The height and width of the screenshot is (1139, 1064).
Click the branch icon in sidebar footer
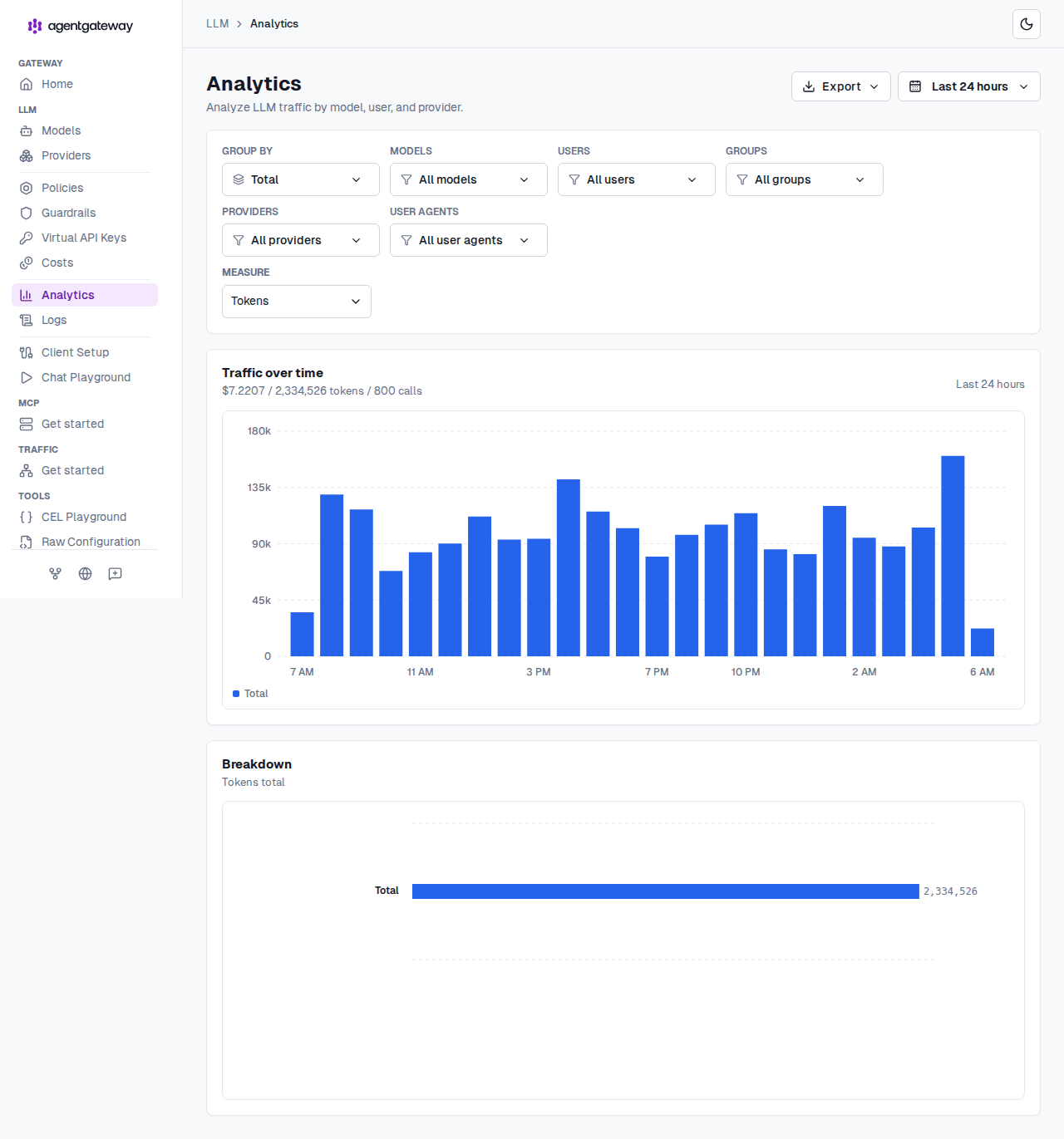pos(56,573)
